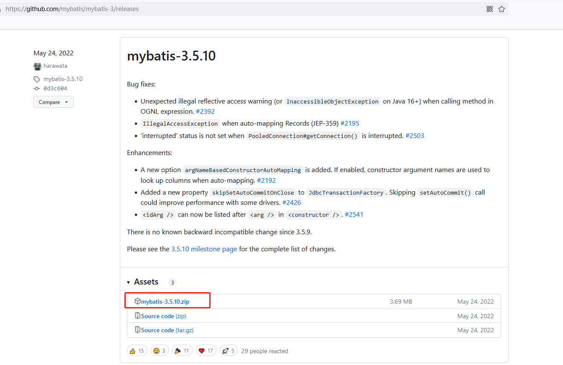The image size is (563, 365).
Task: Download mybatis-3.5.10.zip
Action: [x=165, y=302]
